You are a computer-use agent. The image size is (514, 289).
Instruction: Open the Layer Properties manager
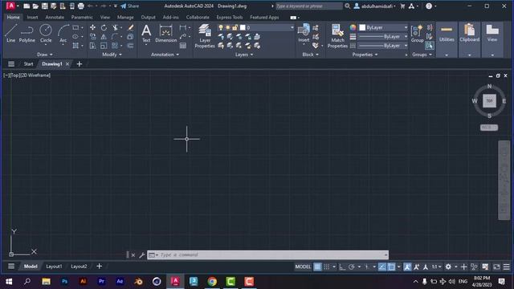pyautogui.click(x=205, y=36)
